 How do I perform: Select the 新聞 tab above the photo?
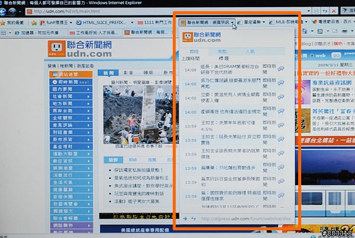click(x=108, y=73)
